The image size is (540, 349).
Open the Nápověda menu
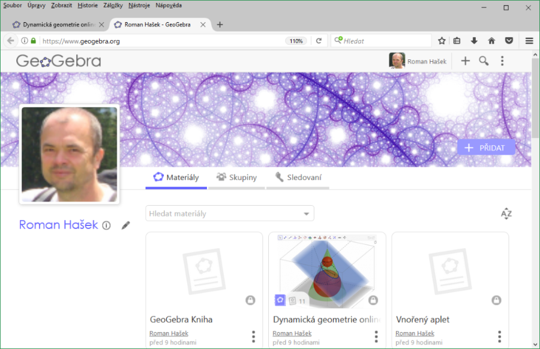click(169, 5)
